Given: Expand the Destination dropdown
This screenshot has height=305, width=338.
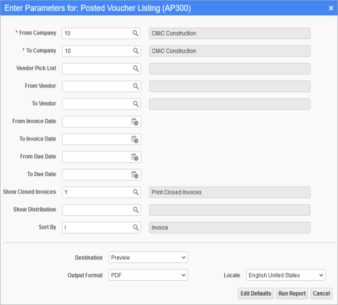Looking at the screenshot, I should pyautogui.click(x=148, y=257).
